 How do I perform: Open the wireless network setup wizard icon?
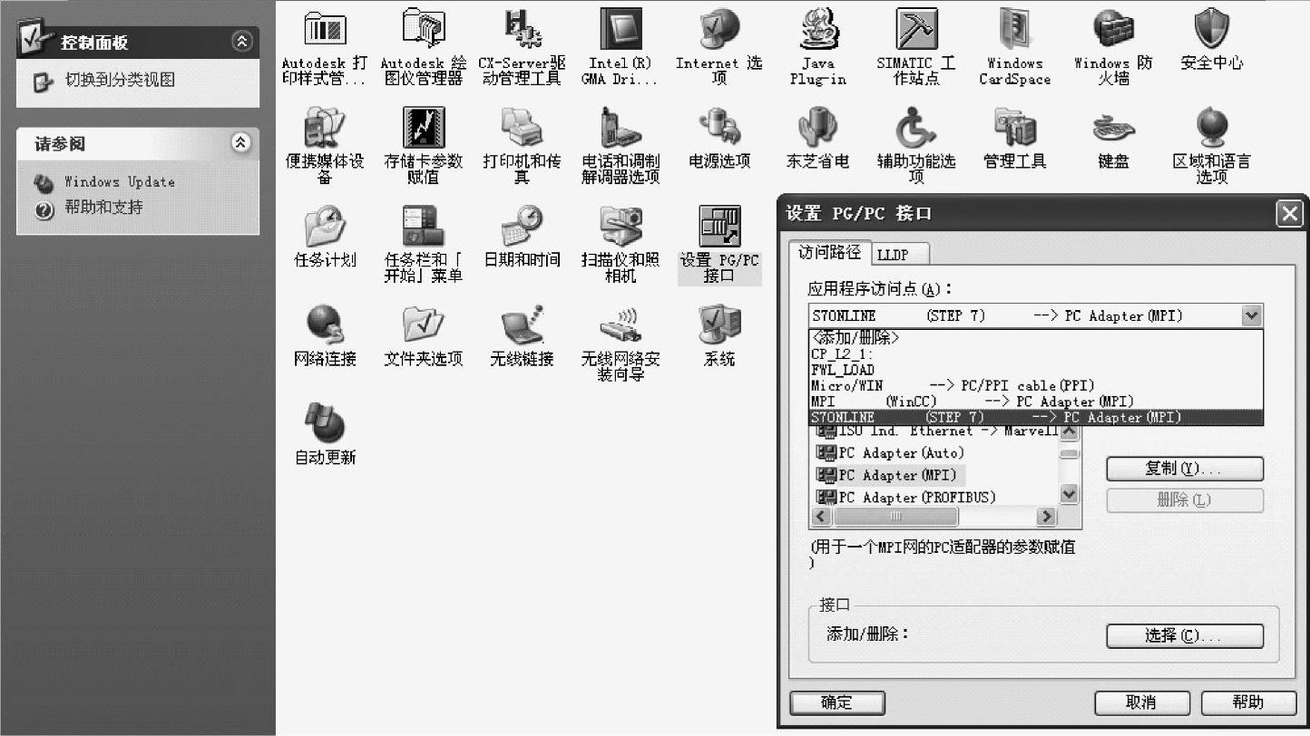click(x=621, y=325)
